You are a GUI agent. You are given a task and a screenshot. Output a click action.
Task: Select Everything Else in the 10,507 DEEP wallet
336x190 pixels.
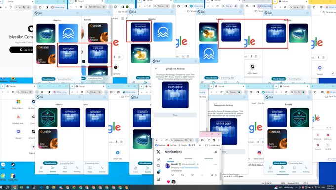coord(295,163)
